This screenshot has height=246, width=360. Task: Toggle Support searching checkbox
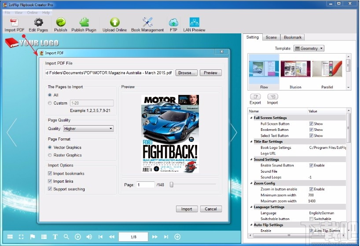(50, 189)
